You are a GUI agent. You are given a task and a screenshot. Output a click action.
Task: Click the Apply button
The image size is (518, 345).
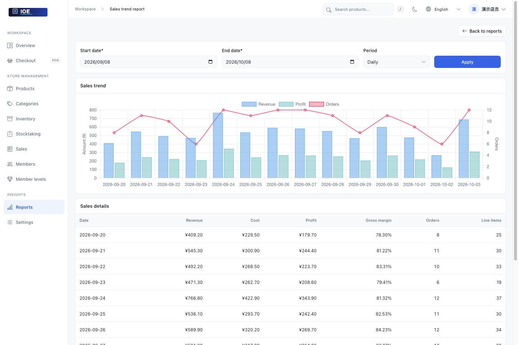pos(467,62)
